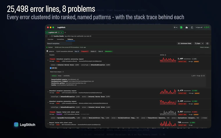Click the error = TimeoutError chip
This screenshot has height=138, width=221.
155,118
